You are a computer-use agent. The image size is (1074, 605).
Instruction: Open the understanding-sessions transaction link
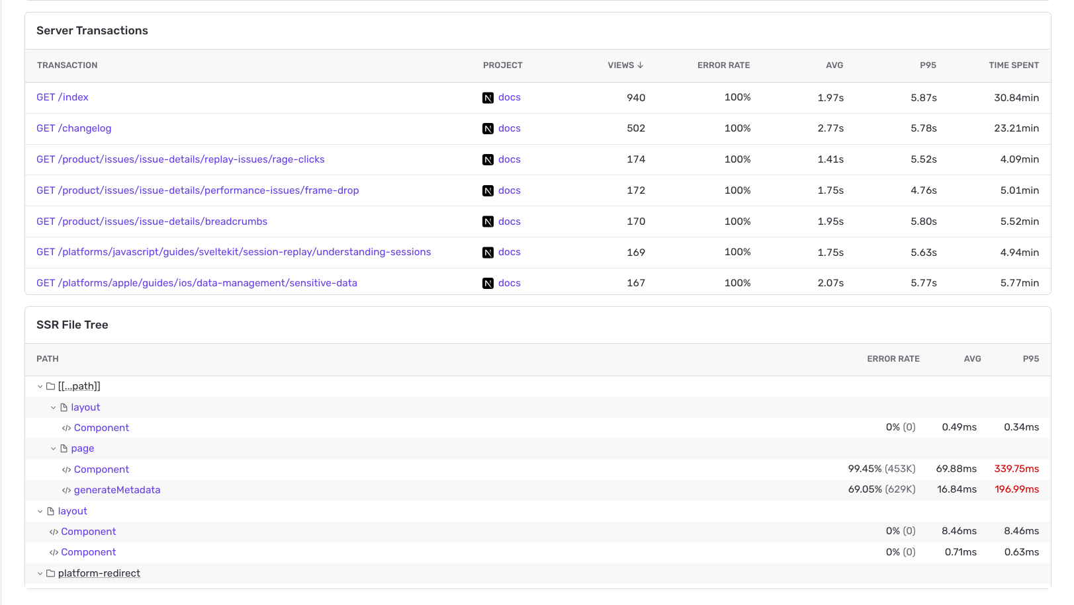click(234, 252)
